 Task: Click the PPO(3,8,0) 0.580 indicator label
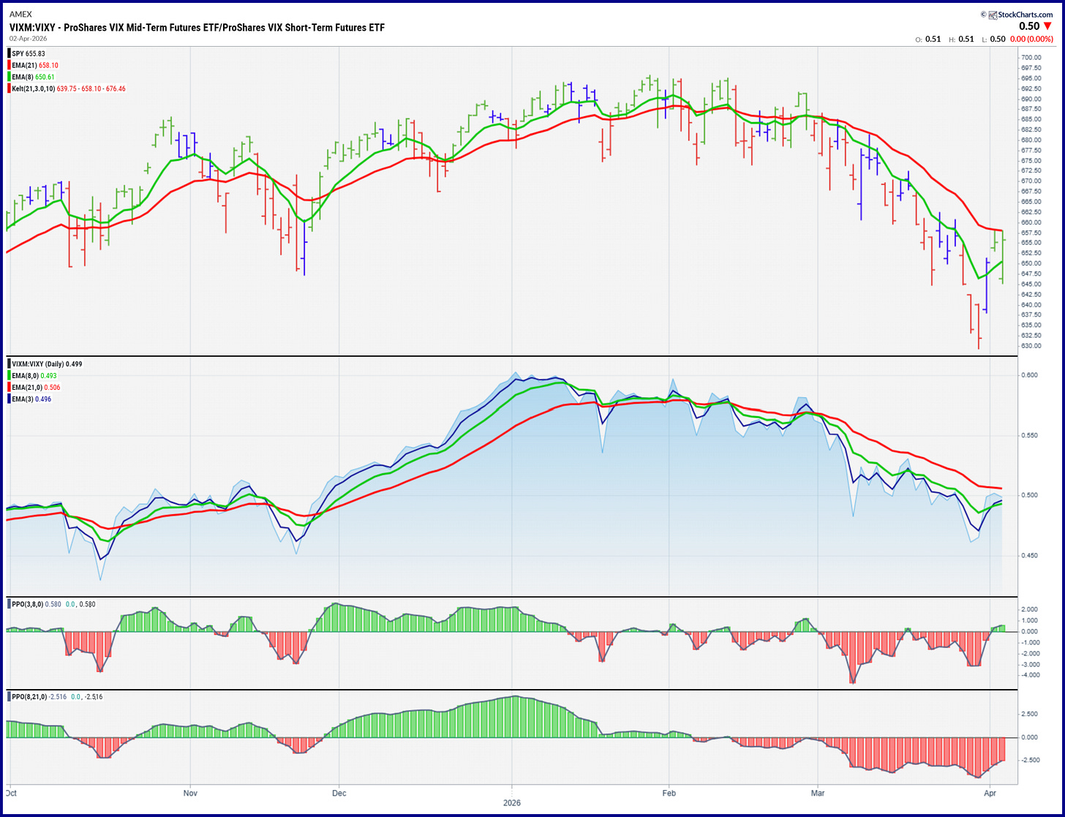(x=54, y=604)
